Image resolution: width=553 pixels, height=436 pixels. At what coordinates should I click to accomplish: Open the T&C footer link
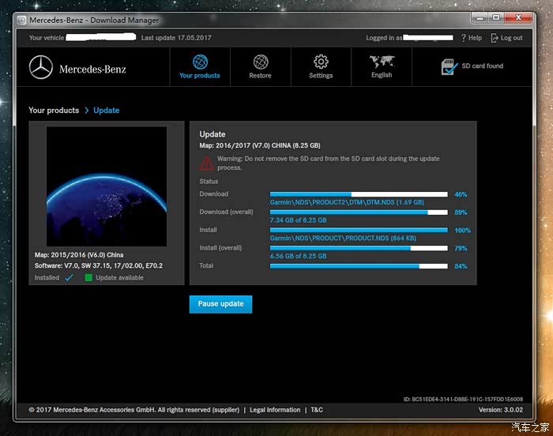(x=316, y=410)
